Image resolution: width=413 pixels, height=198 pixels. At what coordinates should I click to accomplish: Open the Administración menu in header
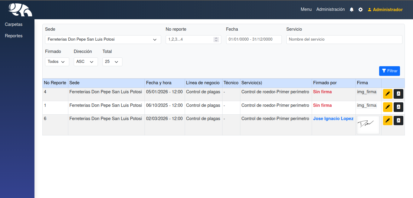[x=330, y=10]
